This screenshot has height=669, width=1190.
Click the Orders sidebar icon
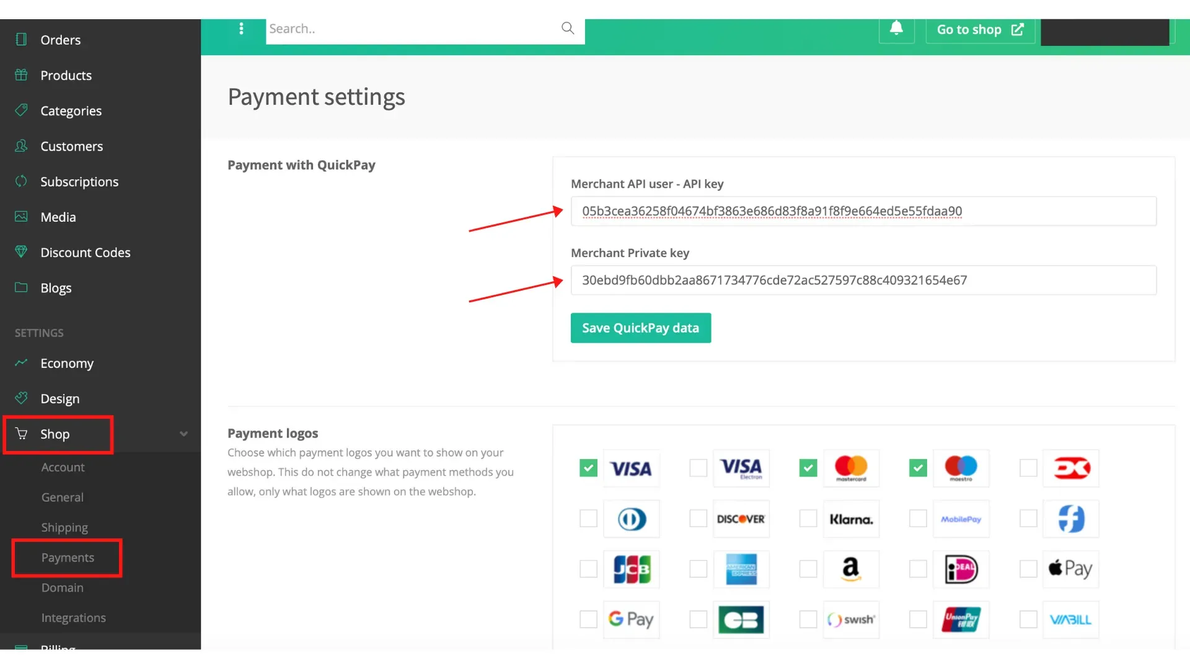(21, 40)
